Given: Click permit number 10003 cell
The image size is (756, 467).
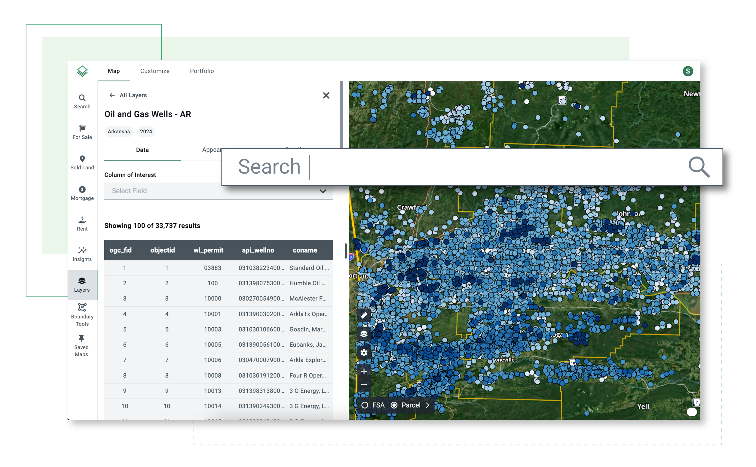Looking at the screenshot, I should click(x=213, y=329).
